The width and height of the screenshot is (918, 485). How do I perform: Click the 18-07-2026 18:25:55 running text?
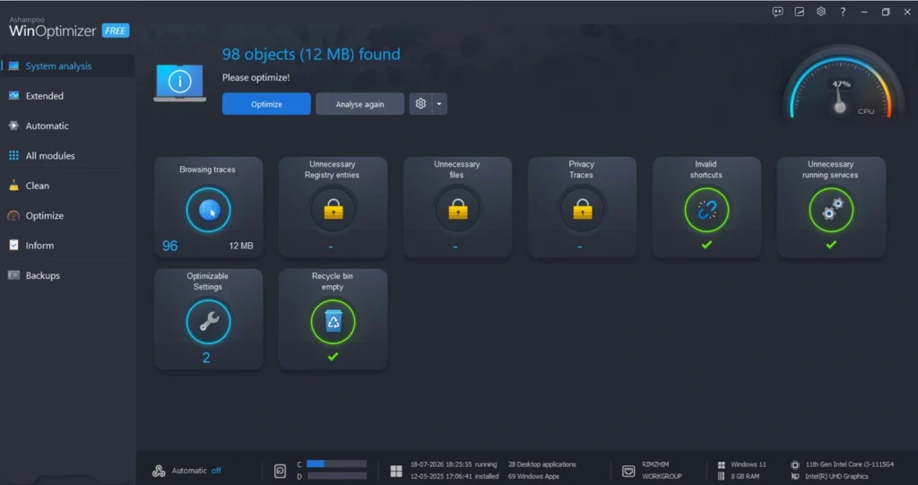(x=454, y=464)
